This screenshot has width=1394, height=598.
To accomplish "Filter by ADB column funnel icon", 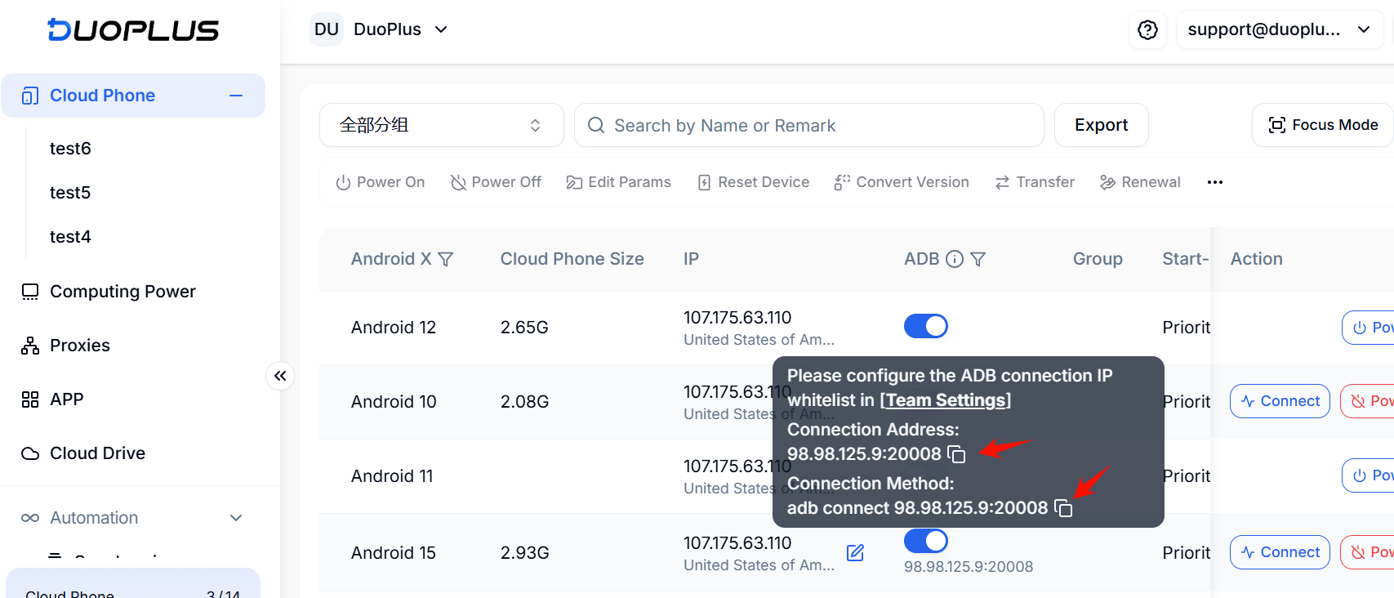I will tap(978, 259).
